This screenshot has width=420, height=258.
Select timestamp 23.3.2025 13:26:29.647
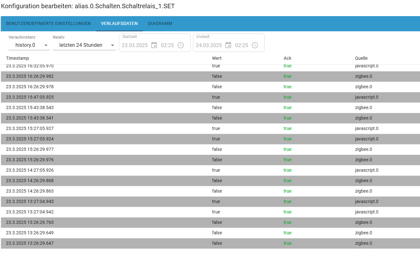pyautogui.click(x=30, y=243)
